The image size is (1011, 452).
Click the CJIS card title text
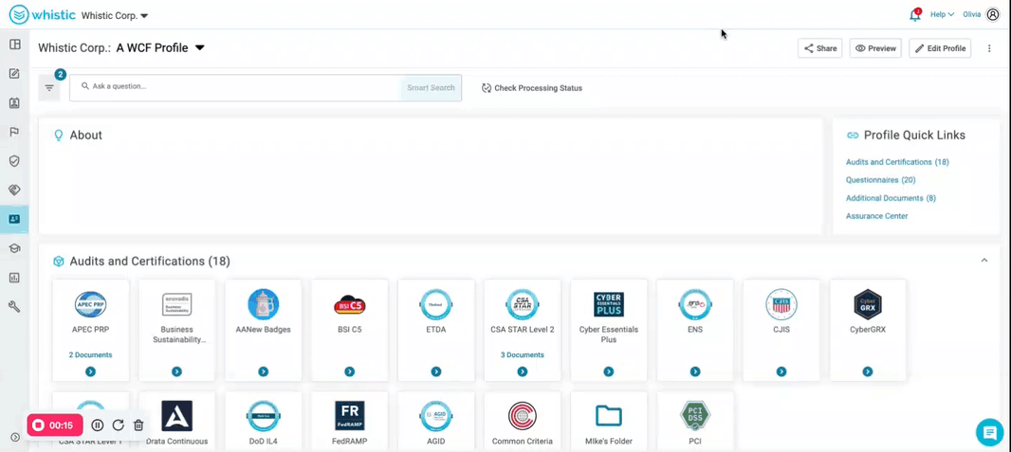pyautogui.click(x=781, y=330)
